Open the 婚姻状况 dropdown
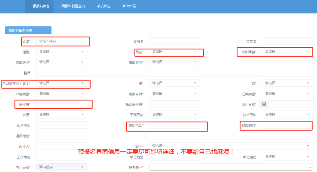The image size is (317, 172). coord(174,62)
